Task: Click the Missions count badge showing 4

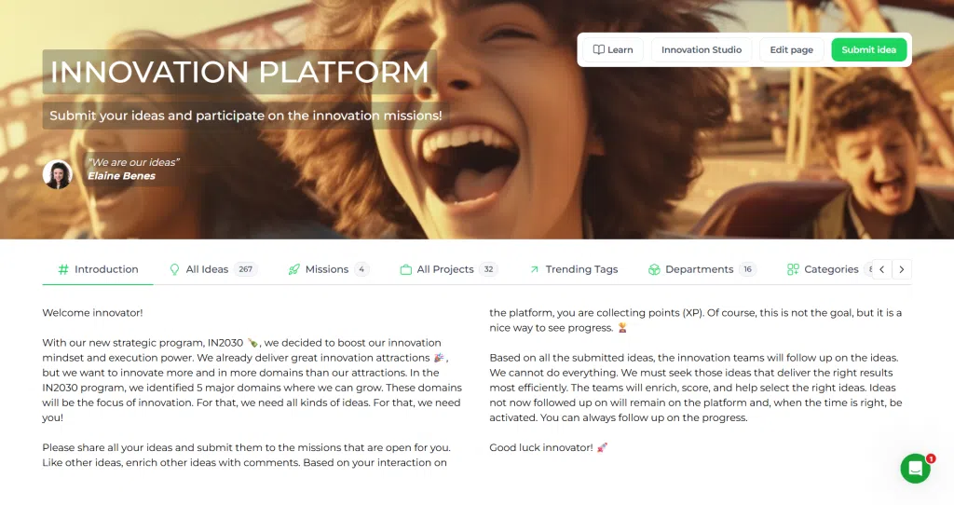Action: click(362, 269)
